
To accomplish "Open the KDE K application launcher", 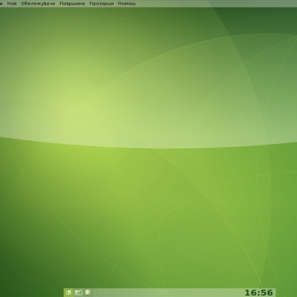I will click(x=69, y=293).
